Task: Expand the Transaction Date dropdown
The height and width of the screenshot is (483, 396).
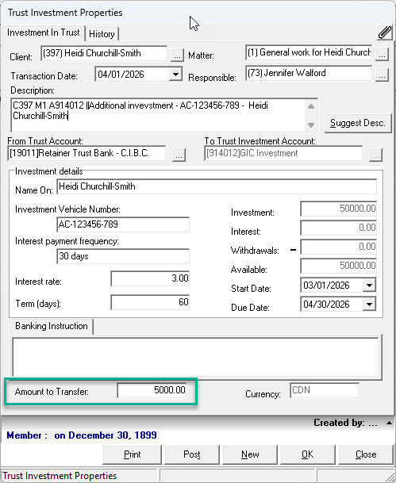Action: coord(175,75)
